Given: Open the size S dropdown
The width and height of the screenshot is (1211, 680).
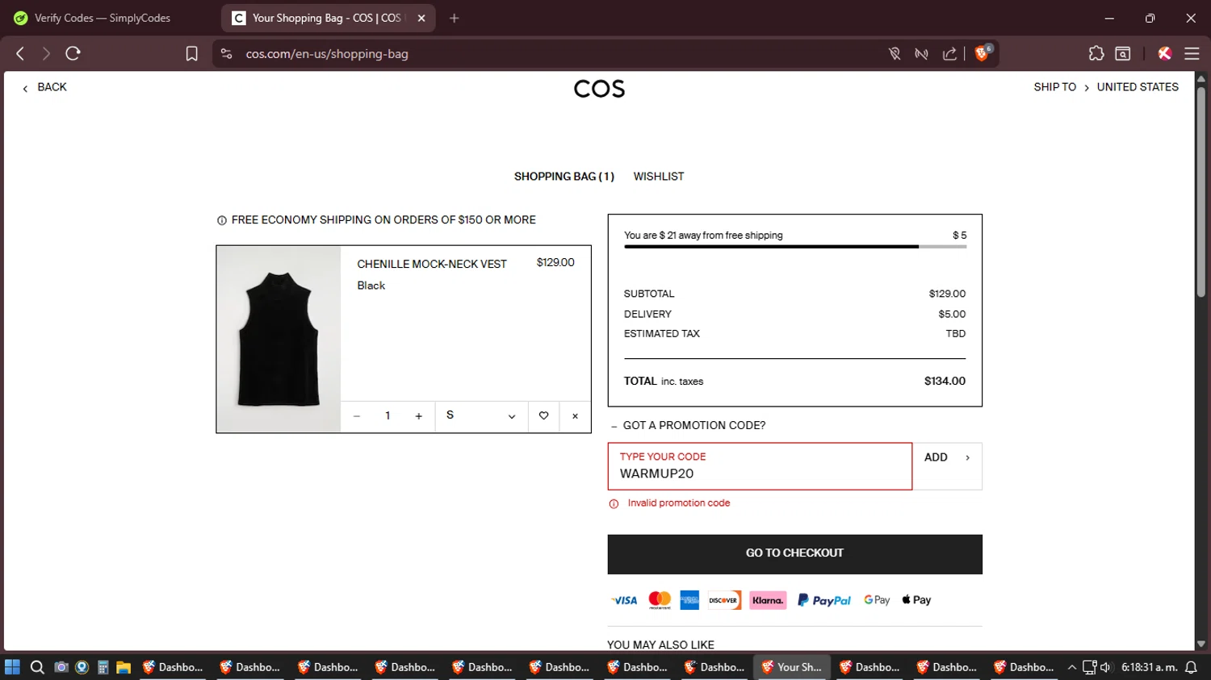Looking at the screenshot, I should pyautogui.click(x=481, y=416).
